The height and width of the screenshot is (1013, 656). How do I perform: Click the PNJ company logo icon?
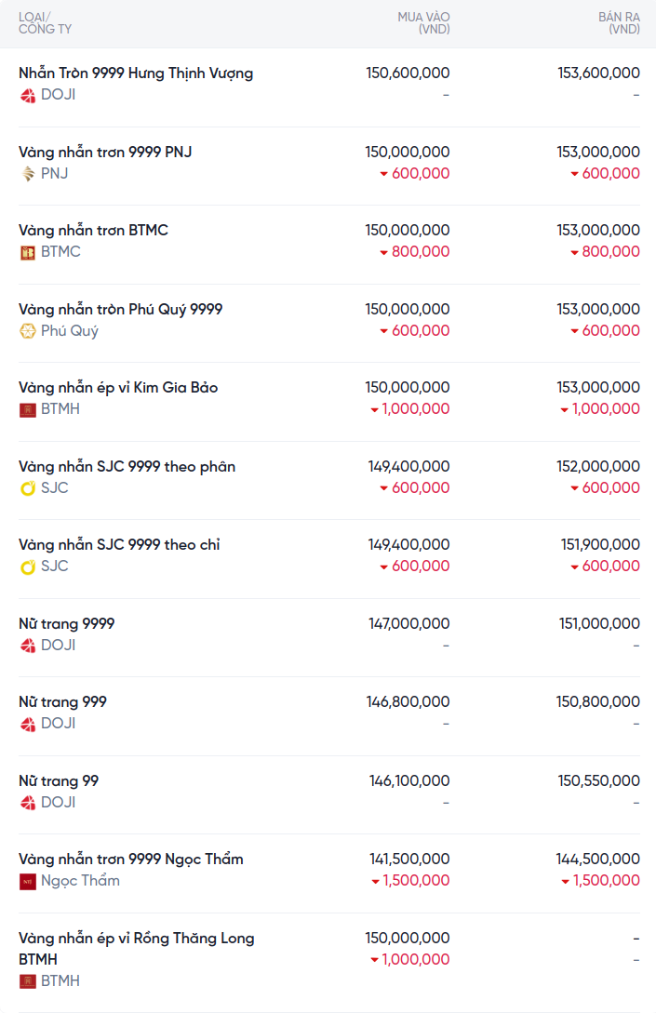[x=28, y=173]
